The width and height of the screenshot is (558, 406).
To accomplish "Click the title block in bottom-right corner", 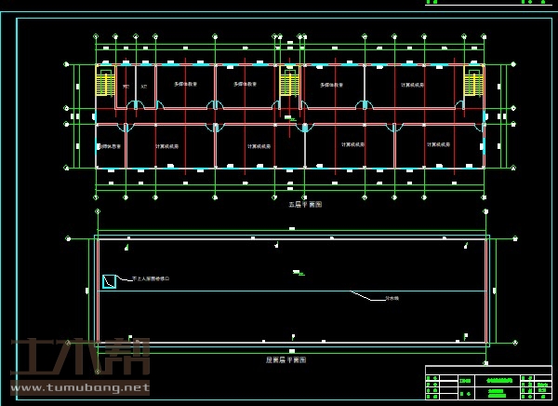I will [488, 383].
